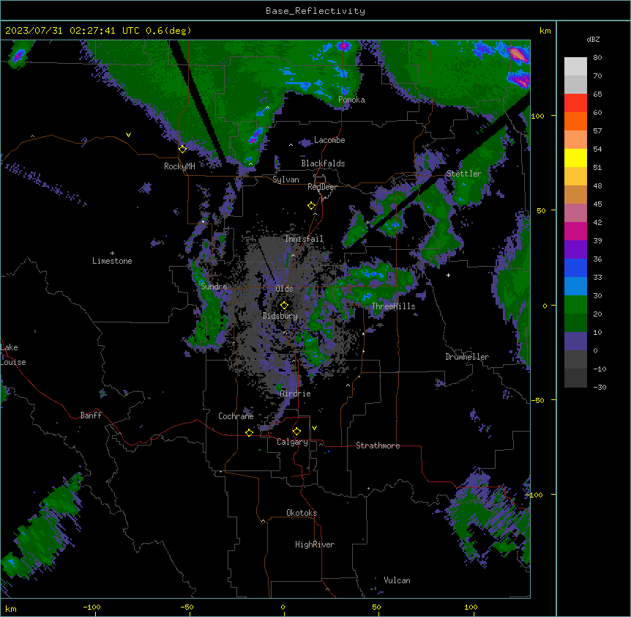Click the Sundre city label
631x617 pixels.
[x=214, y=287]
